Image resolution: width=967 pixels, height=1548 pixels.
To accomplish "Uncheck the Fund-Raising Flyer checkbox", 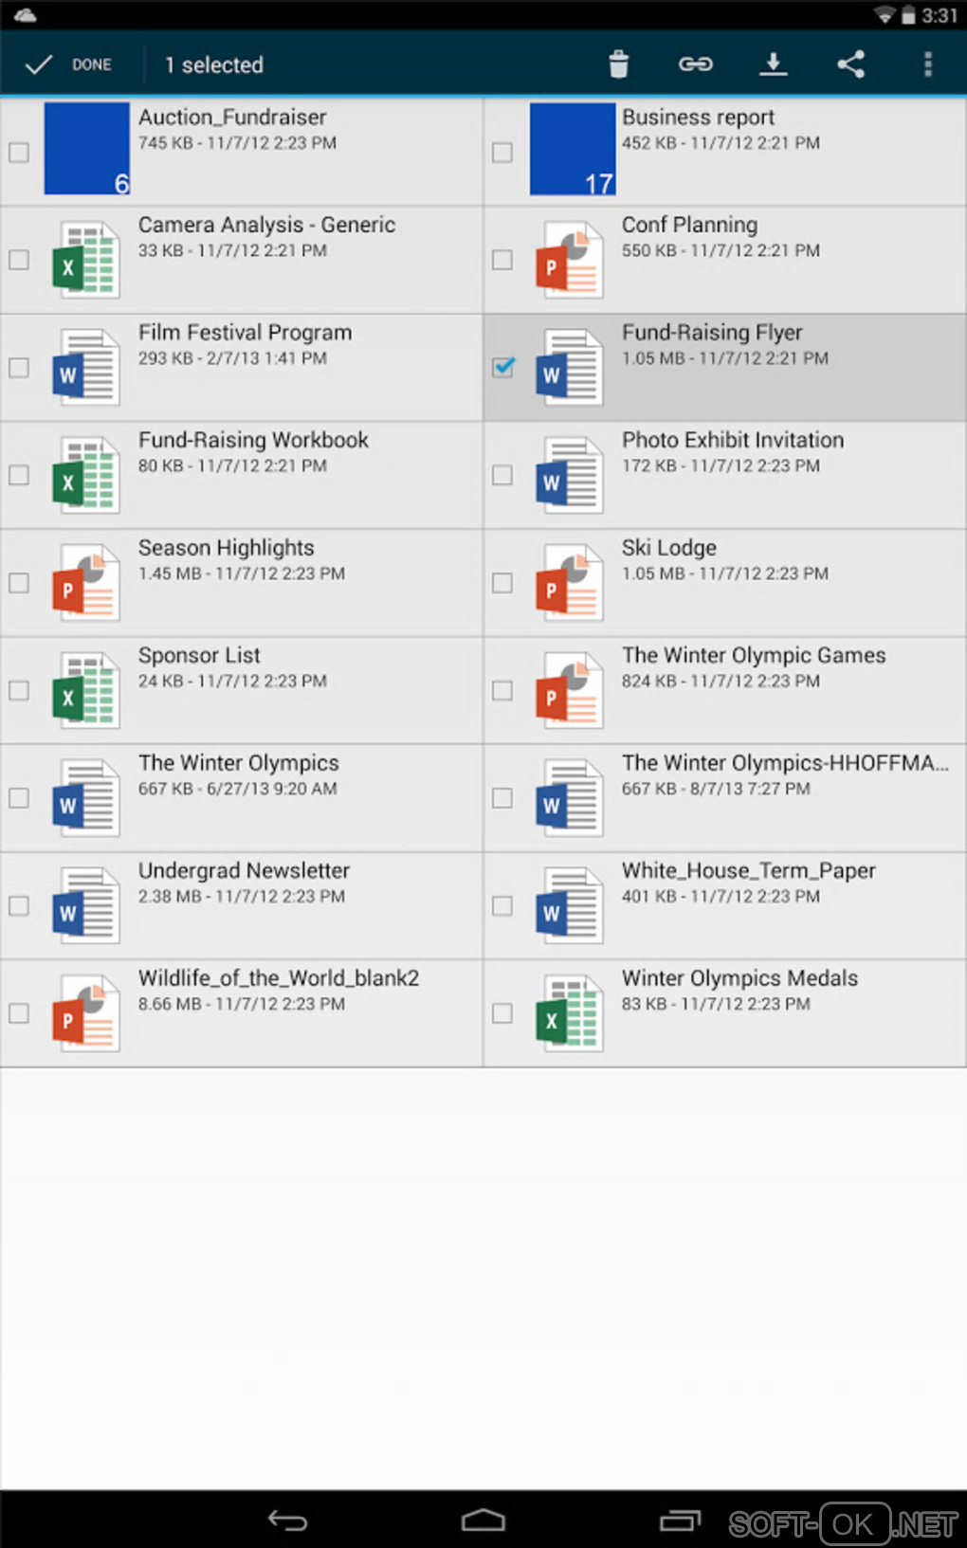I will click(x=503, y=367).
